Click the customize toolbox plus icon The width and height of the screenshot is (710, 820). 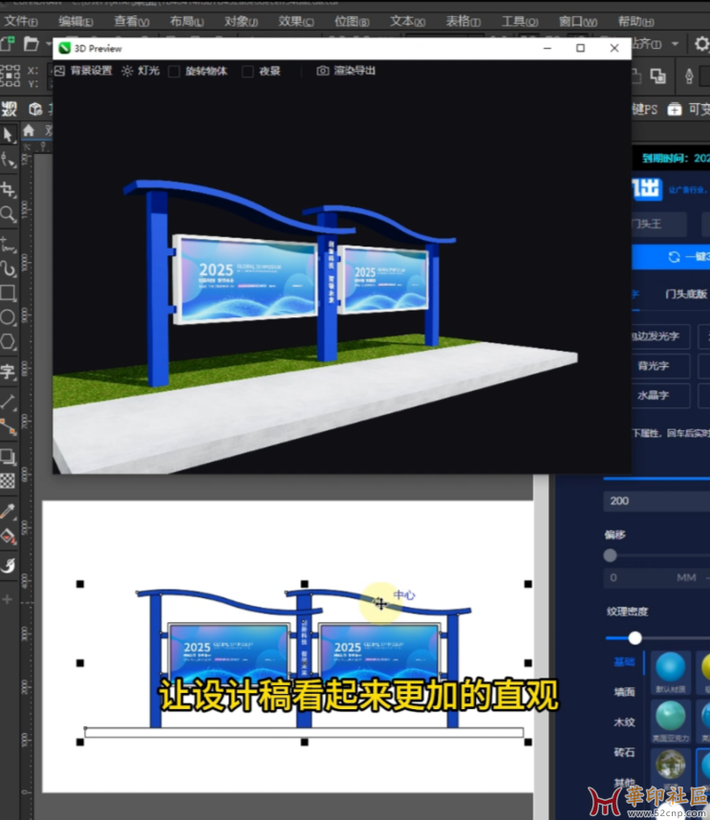pyautogui.click(x=8, y=599)
